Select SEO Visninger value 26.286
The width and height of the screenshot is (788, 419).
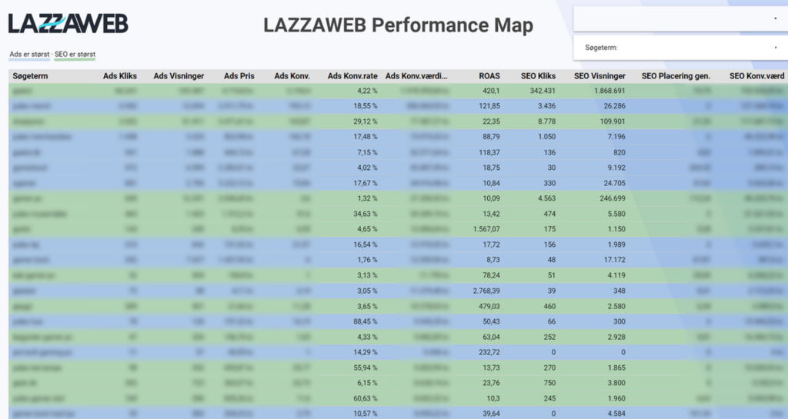click(614, 106)
